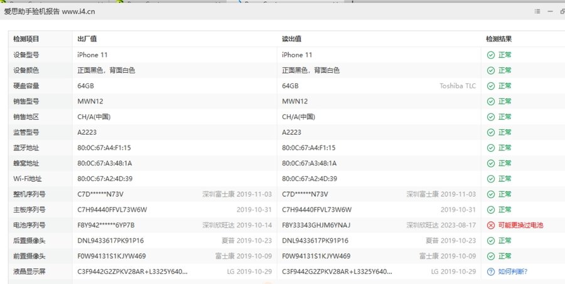The width and height of the screenshot is (565, 284).
Task: Select the 蓝牙地址 row label
Action: tap(26, 148)
